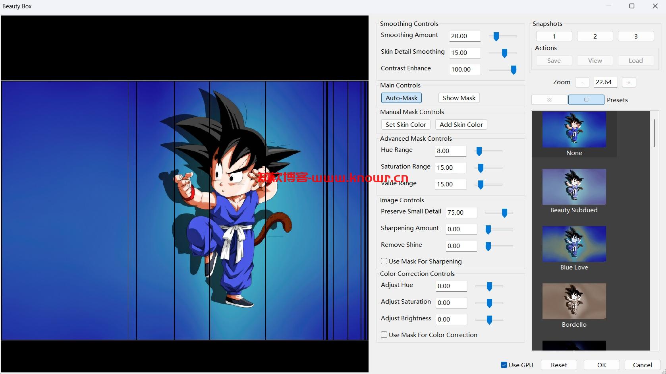
Task: Click the Remove Shine value field
Action: click(x=461, y=246)
